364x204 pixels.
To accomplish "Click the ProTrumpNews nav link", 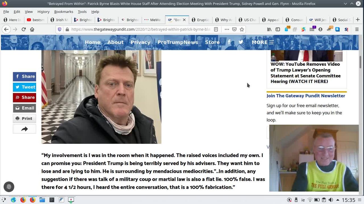I will click(177, 42).
